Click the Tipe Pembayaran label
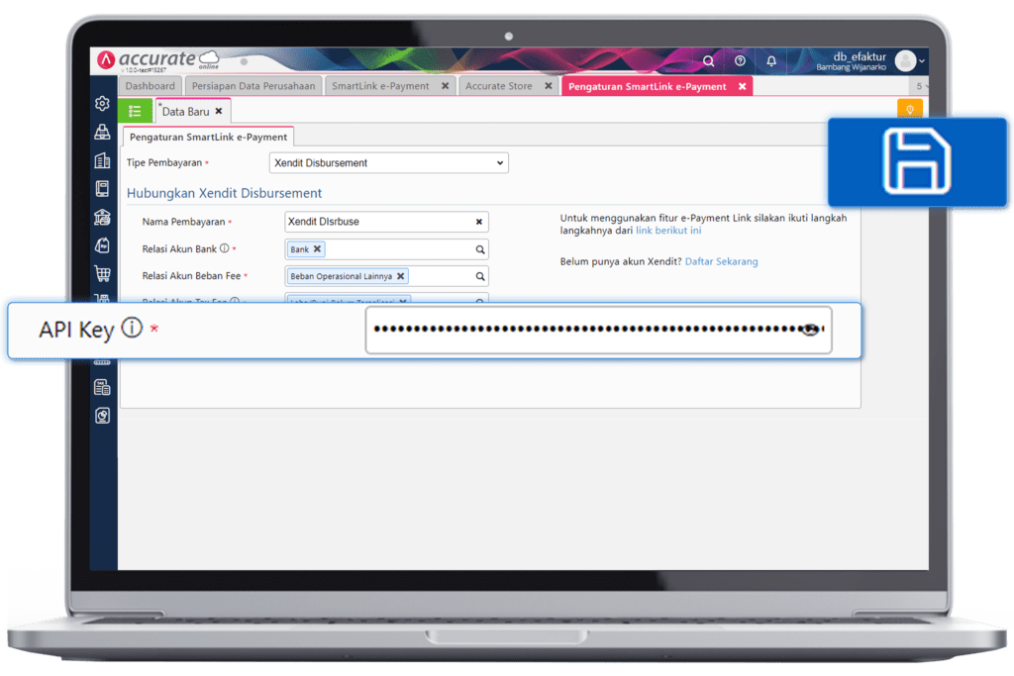Screen dimensions: 1014x676 click(x=164, y=163)
